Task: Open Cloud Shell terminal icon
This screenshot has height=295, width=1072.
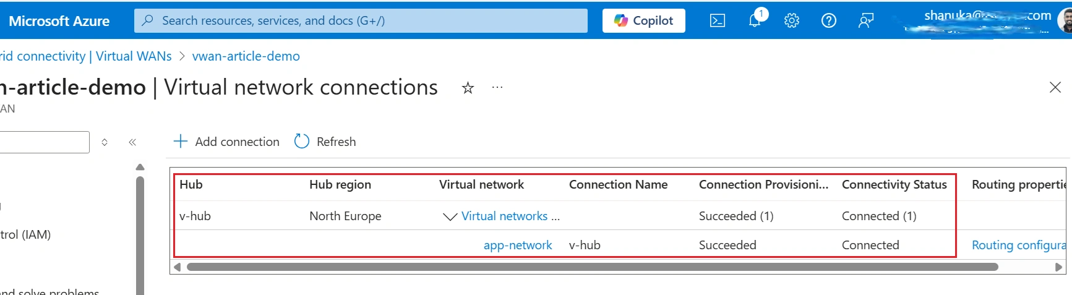Action: 718,21
